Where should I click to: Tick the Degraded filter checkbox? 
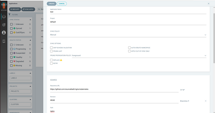click(11, 62)
